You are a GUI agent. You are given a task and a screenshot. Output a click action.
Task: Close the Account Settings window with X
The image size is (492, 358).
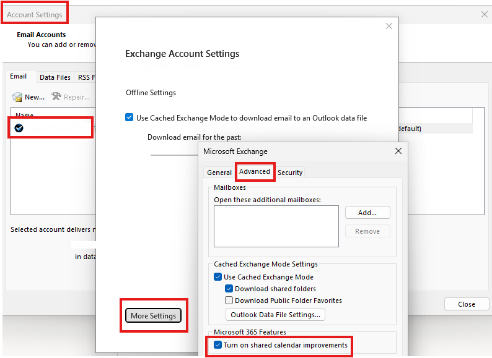click(x=484, y=14)
